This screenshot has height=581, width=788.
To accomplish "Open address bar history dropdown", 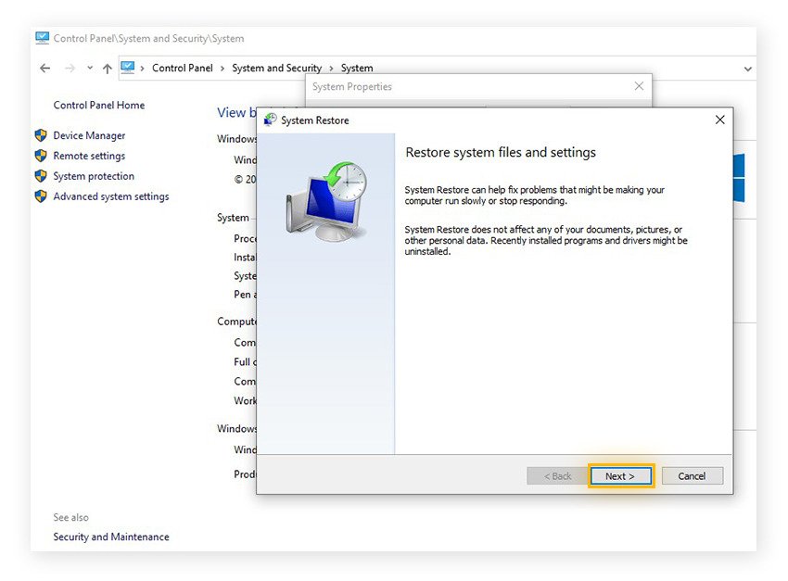I will 748,69.
